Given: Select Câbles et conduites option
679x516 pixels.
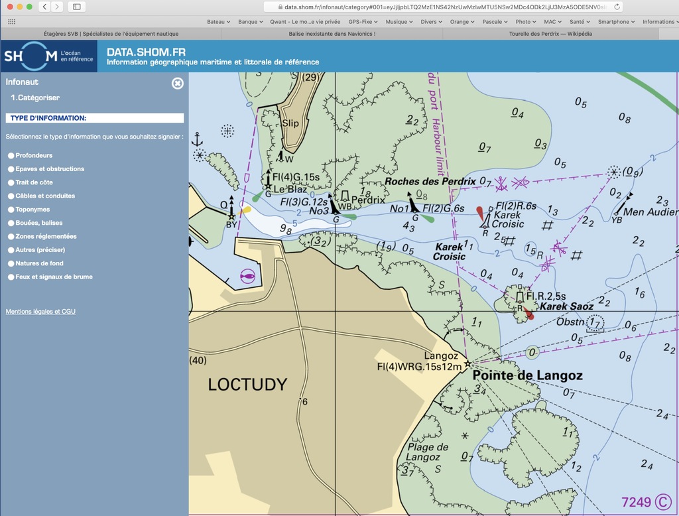Looking at the screenshot, I should click(x=11, y=196).
